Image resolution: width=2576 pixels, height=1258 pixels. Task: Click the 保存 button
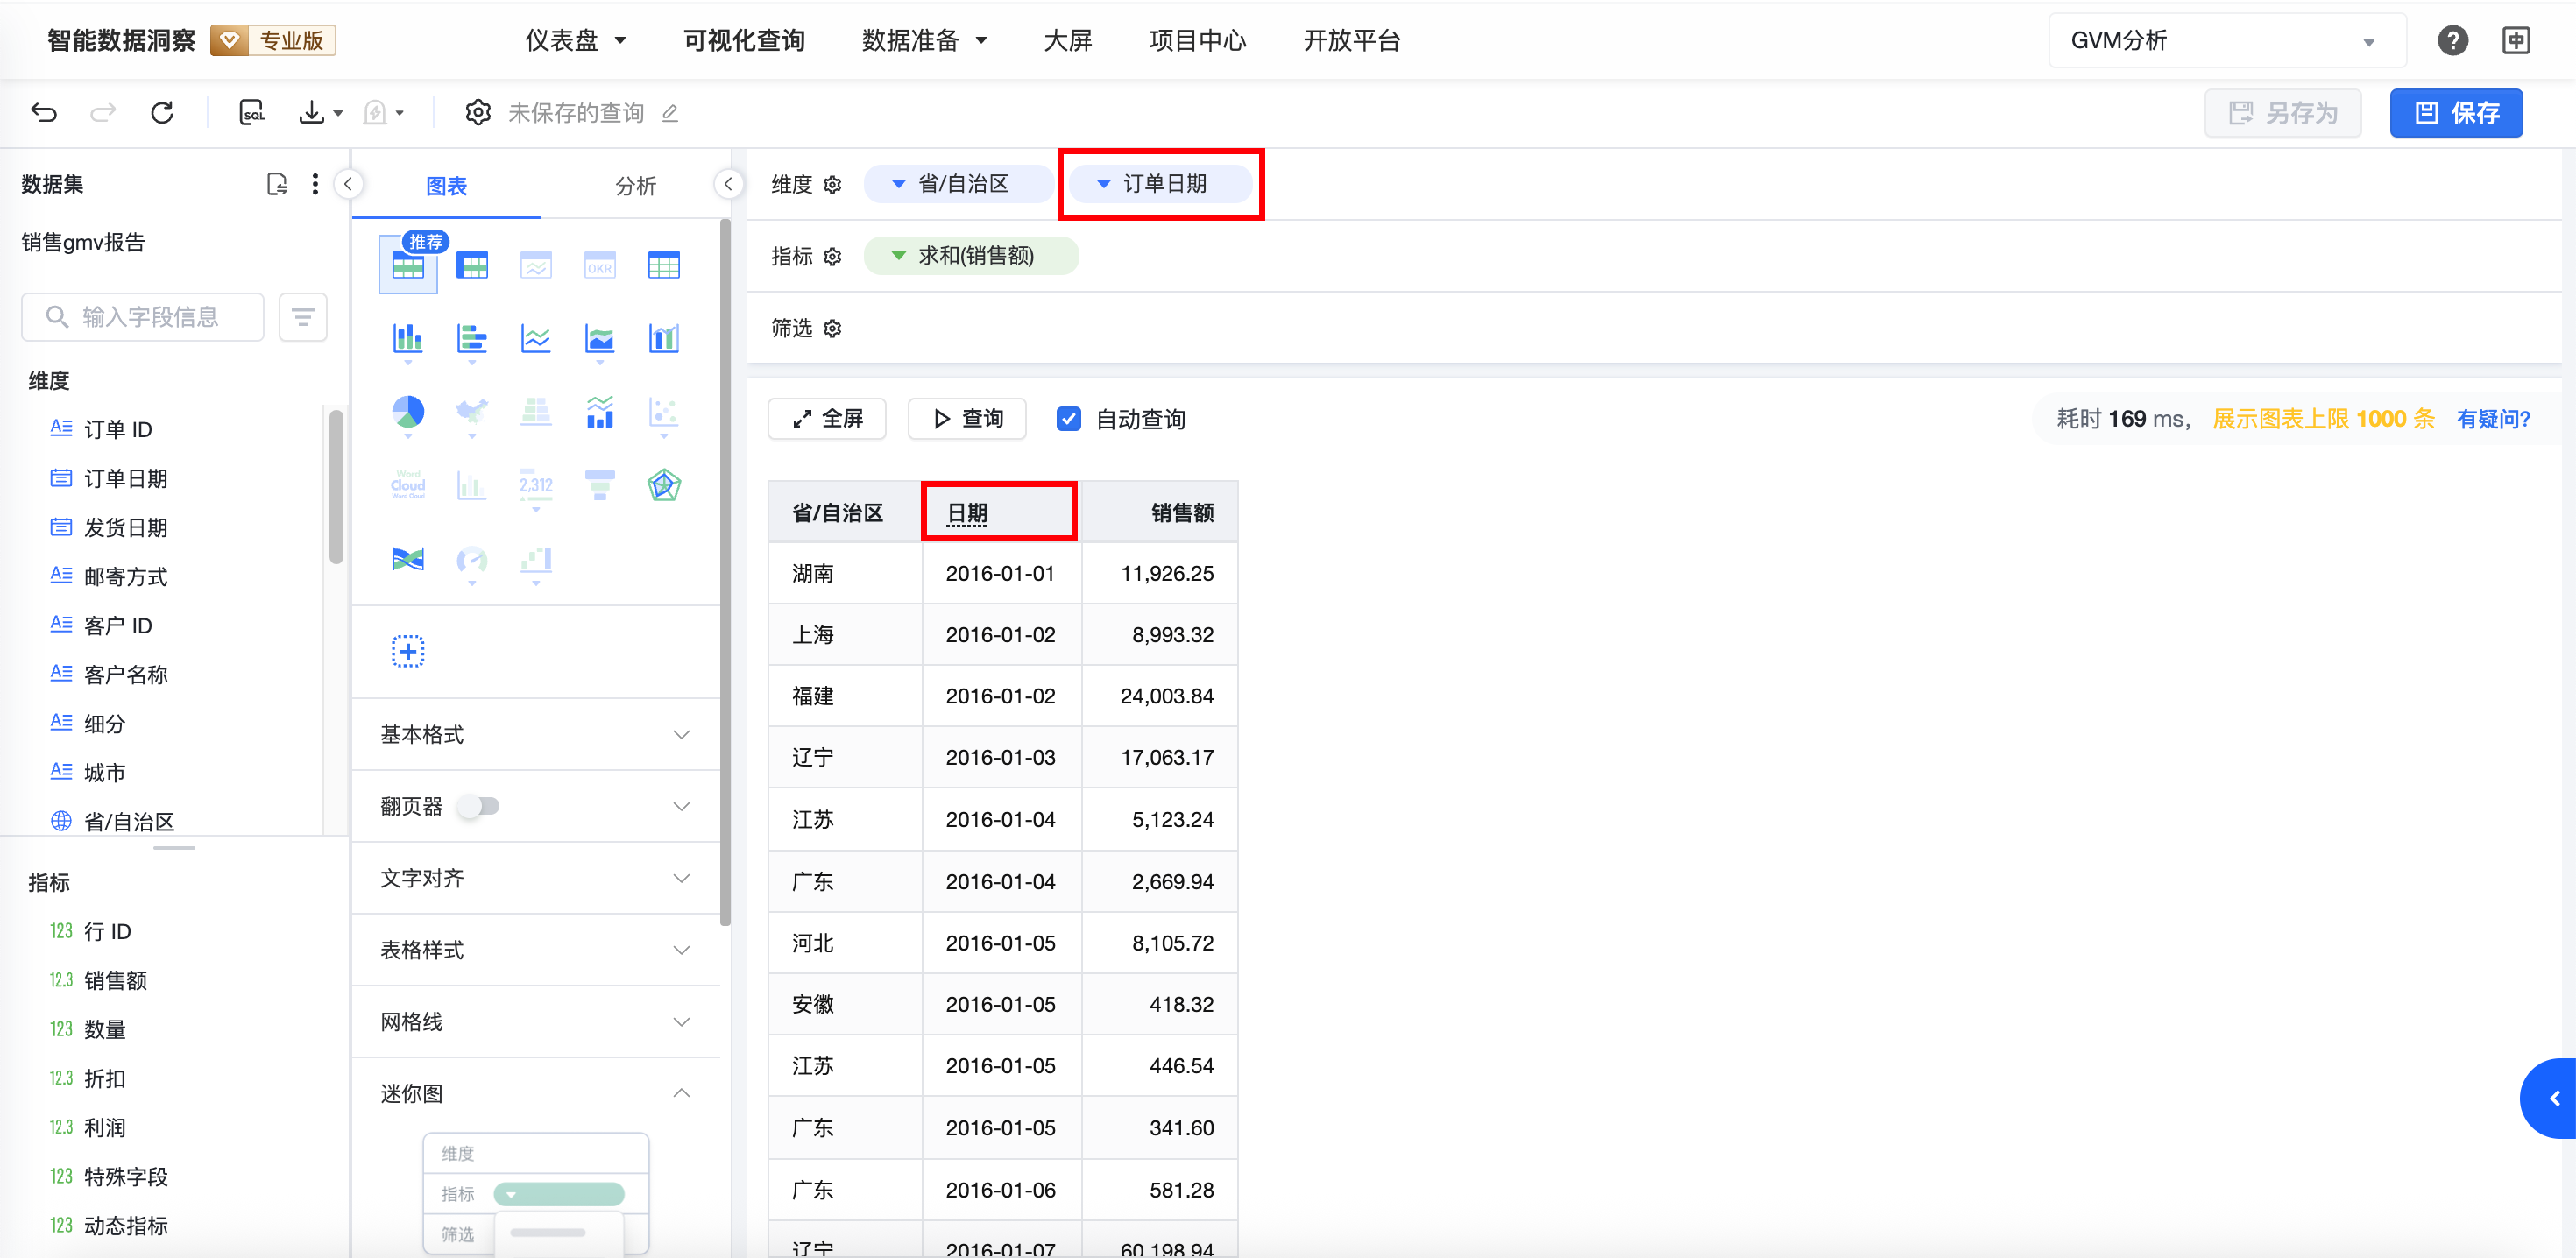click(x=2455, y=112)
